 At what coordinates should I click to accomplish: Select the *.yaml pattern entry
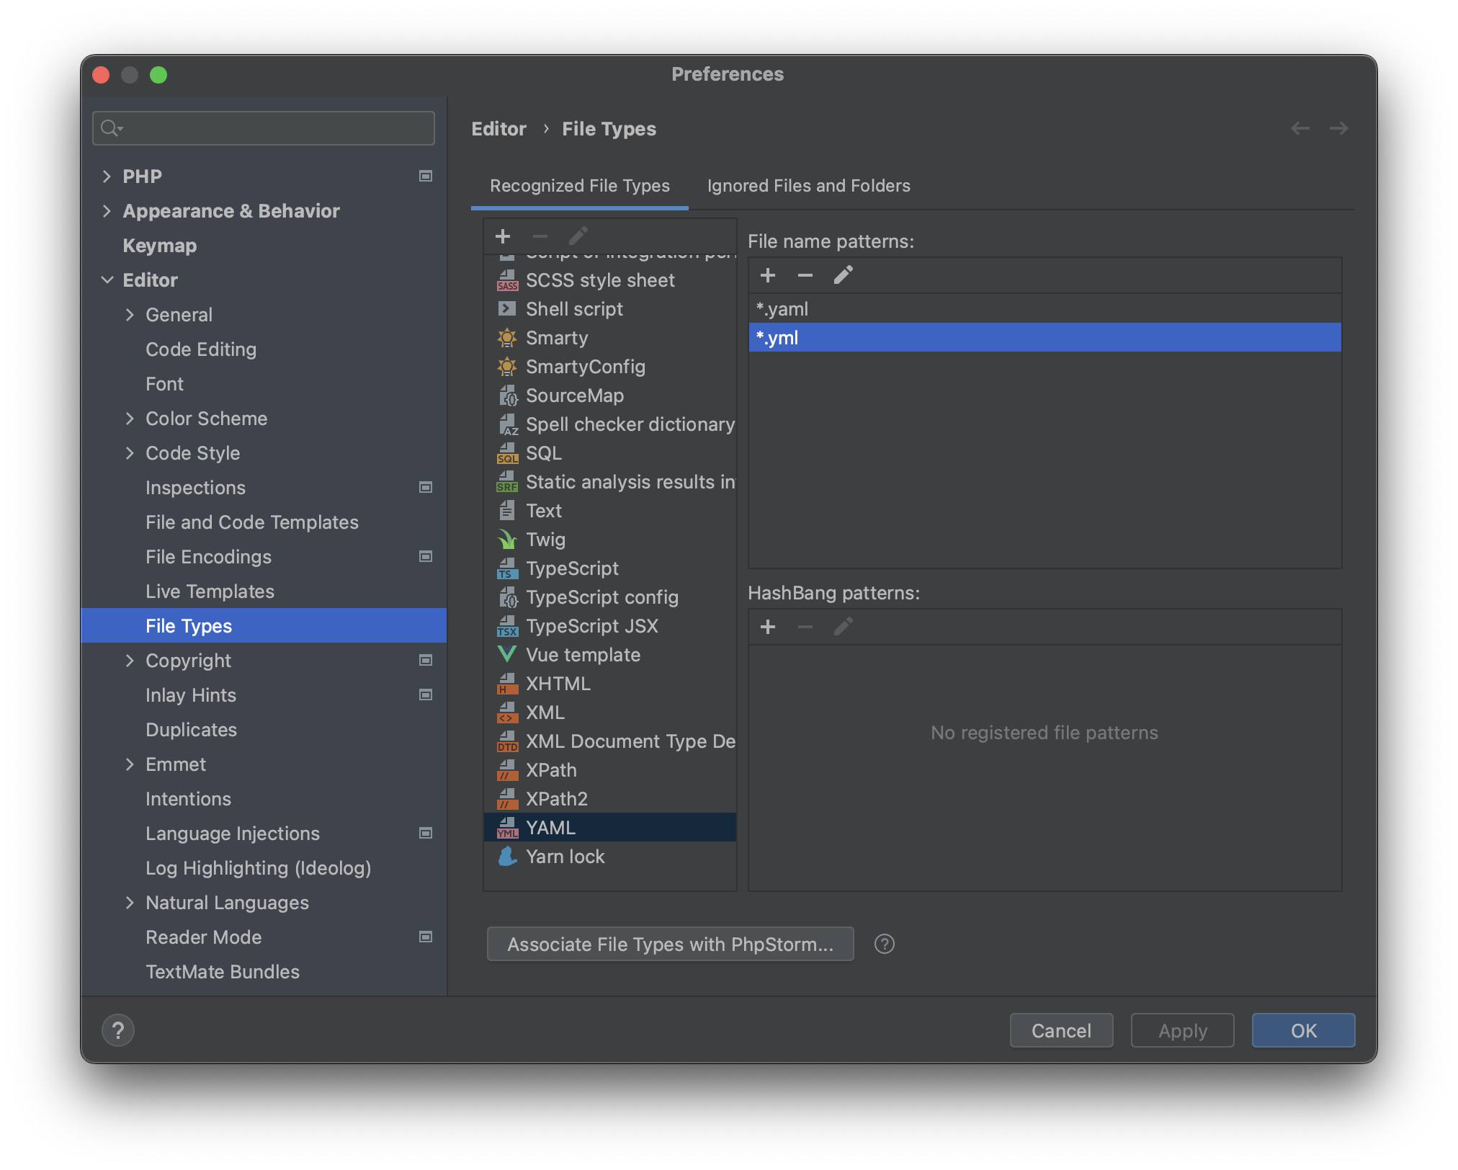[782, 309]
